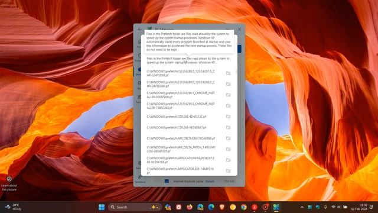Open Firefox from the taskbar
Viewport: 378px width, 213px height.
click(x=190, y=207)
